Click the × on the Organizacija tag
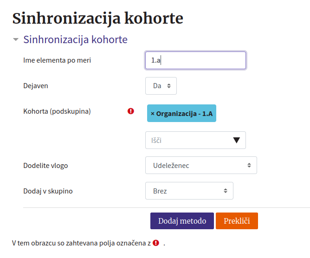The height and width of the screenshot is (258, 310). coord(152,114)
